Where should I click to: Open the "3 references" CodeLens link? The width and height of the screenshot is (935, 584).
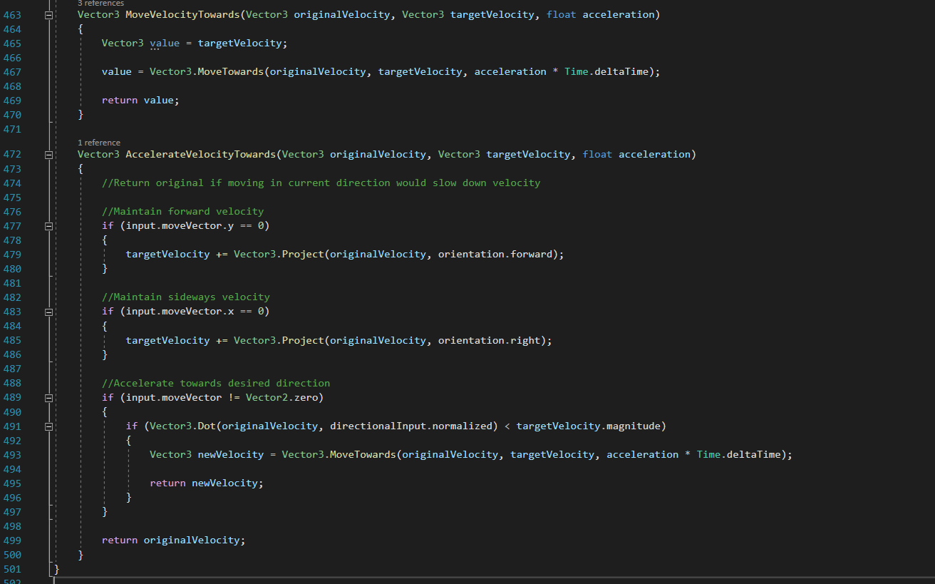pos(99,4)
